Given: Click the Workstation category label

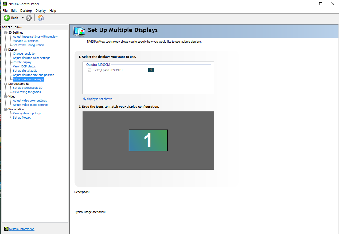Looking at the screenshot, I should tap(16, 109).
